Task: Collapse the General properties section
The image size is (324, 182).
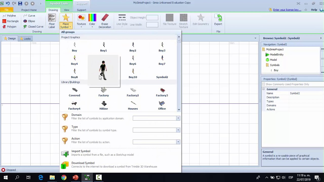Action: [x=264, y=89]
